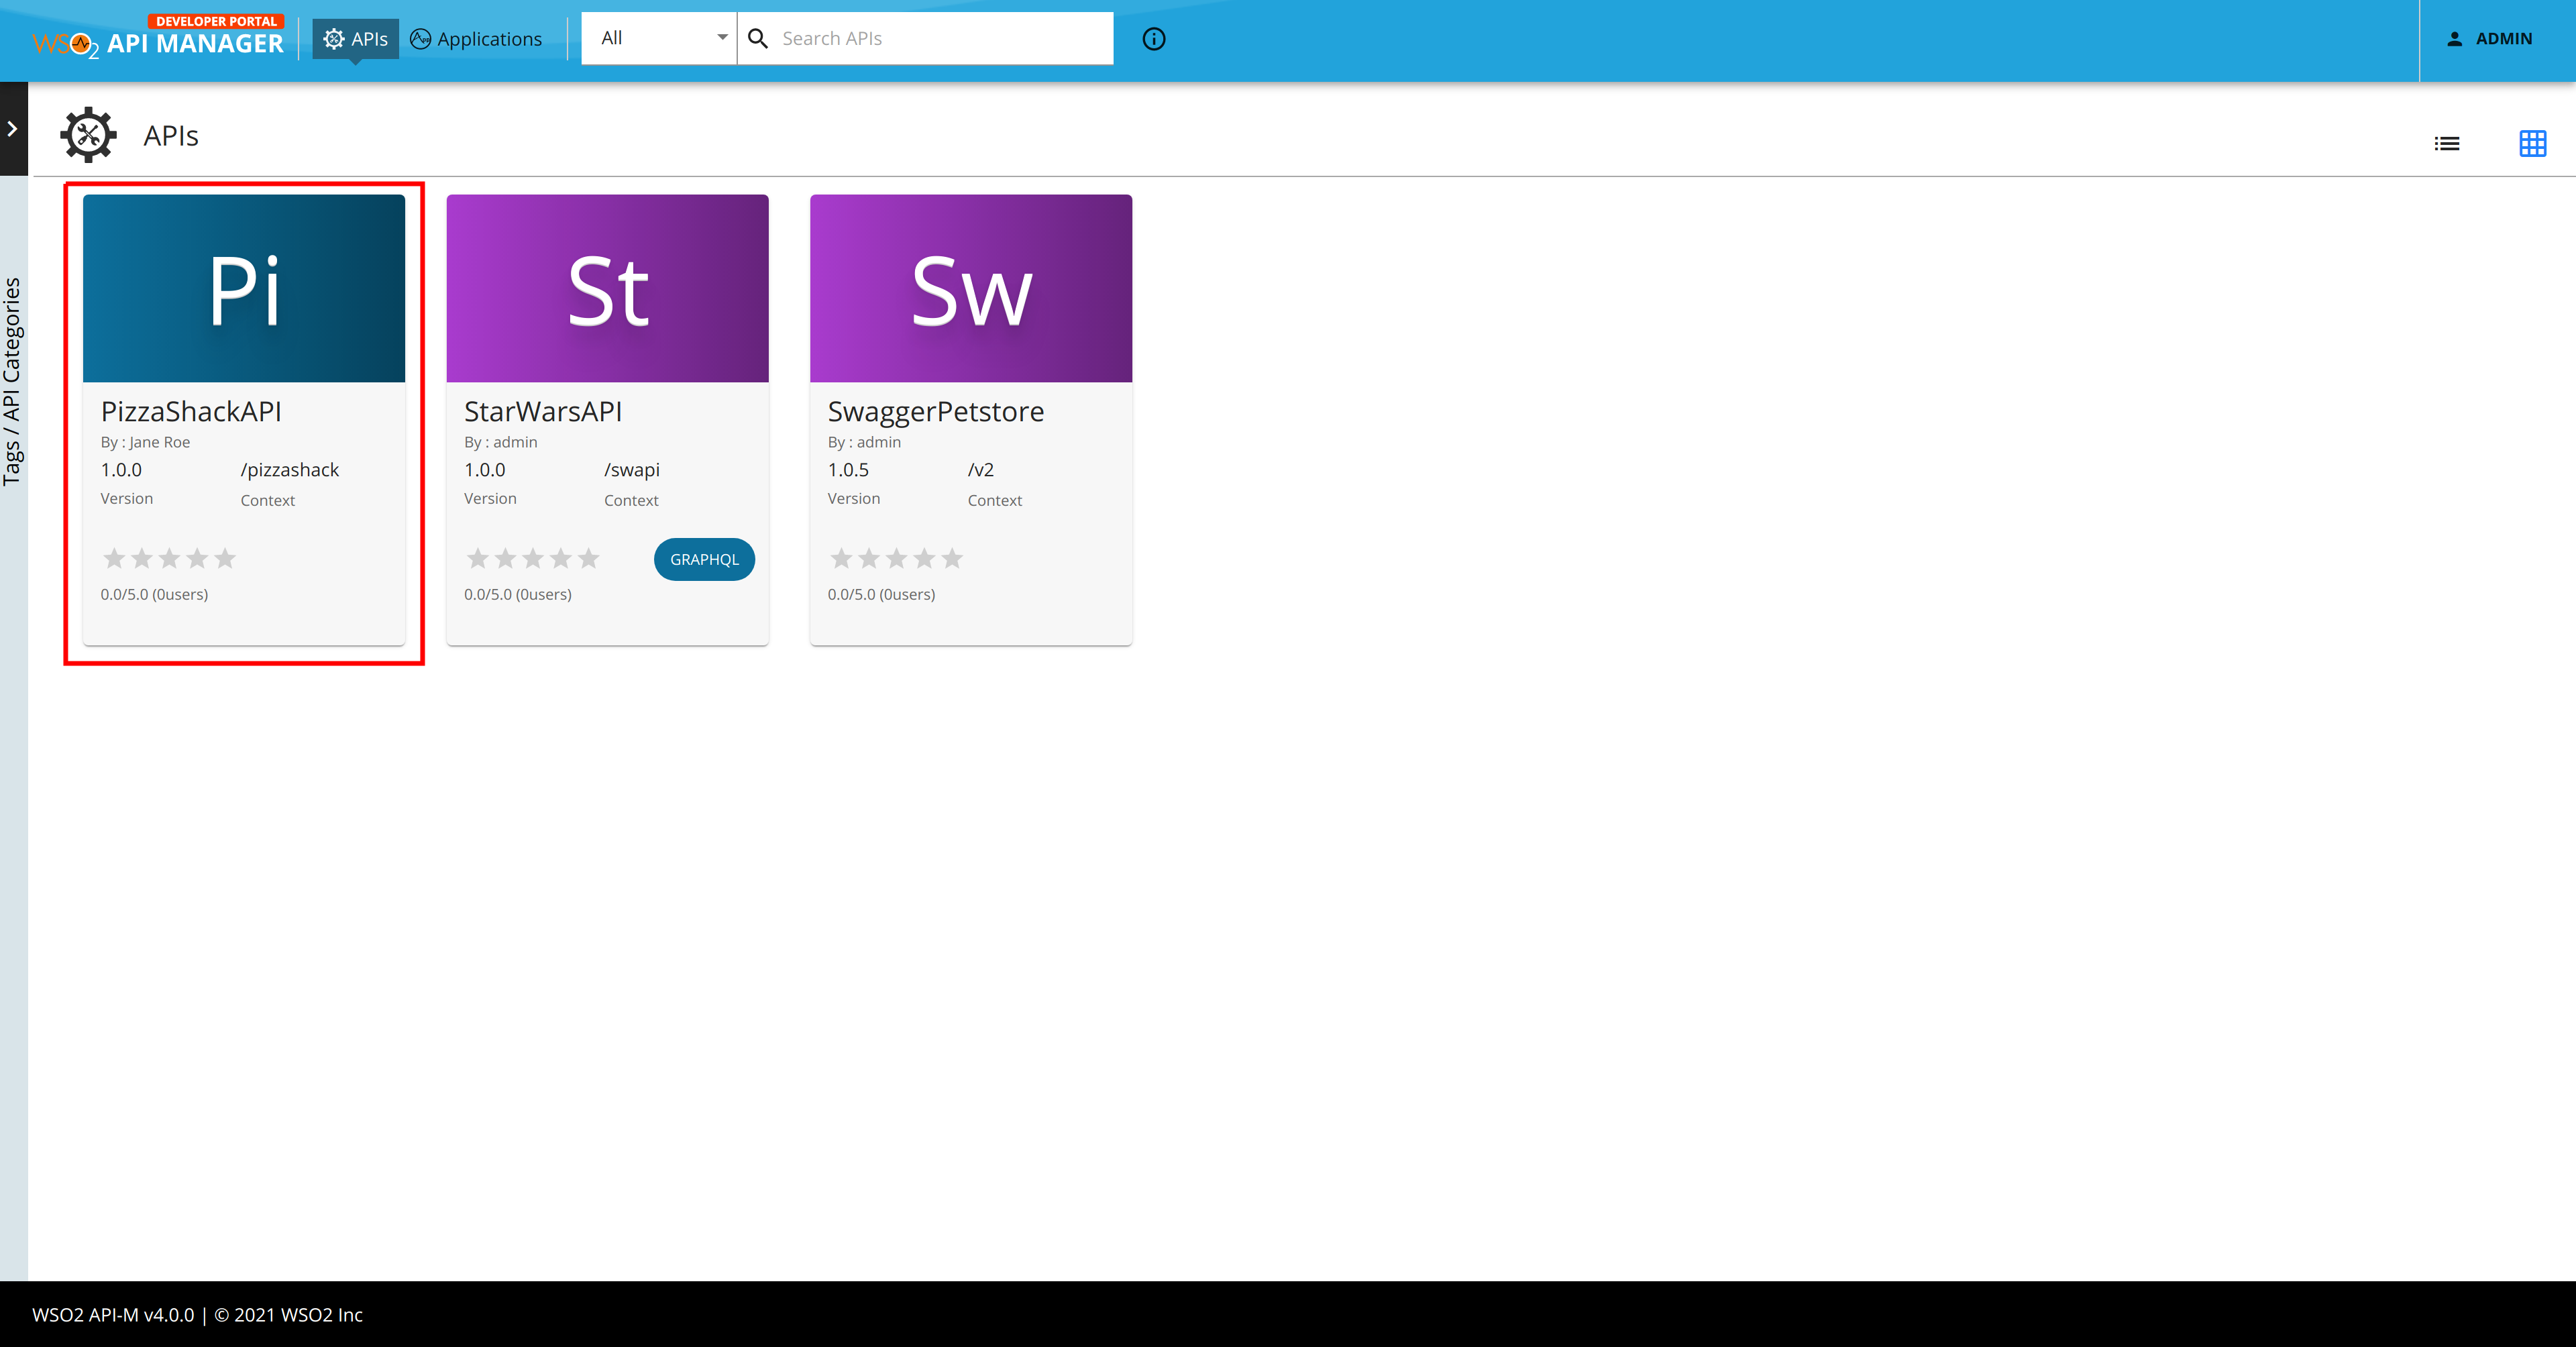Image resolution: width=2576 pixels, height=1347 pixels.
Task: Click the search magnifier icon
Action: tap(758, 38)
